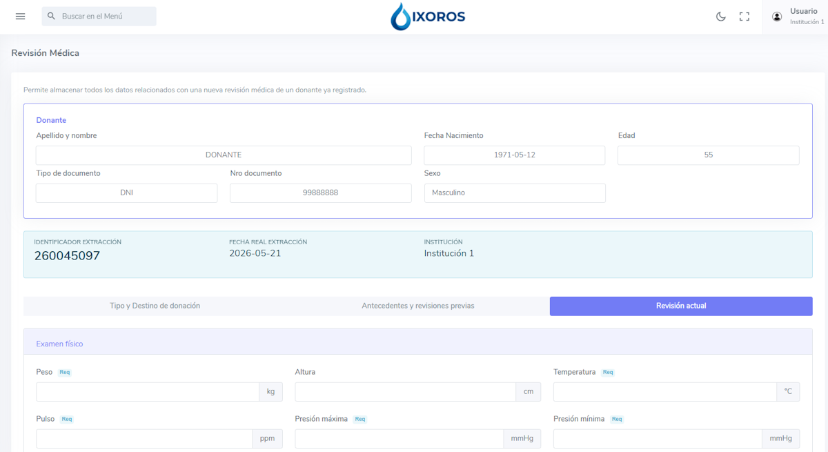Click the Fecha Nacimiento field

(x=515, y=155)
